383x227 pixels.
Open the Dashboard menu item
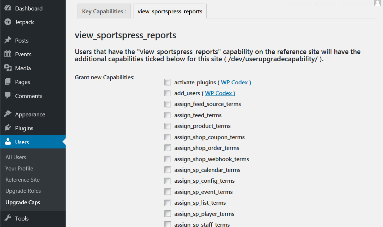[x=29, y=9]
